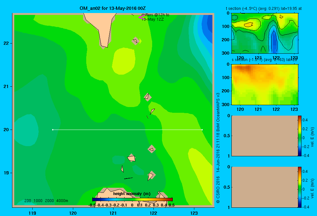
Task: Click longitude label 123 on main map axis
Action: [x=194, y=213]
